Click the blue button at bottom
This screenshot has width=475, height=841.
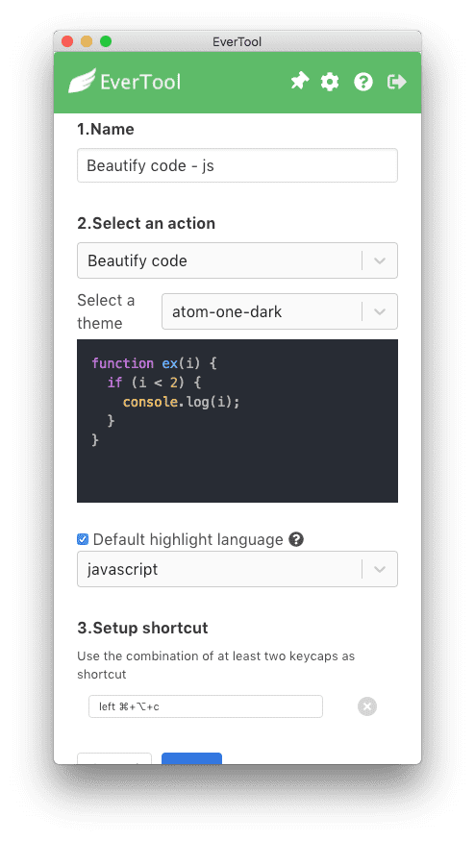point(191,758)
